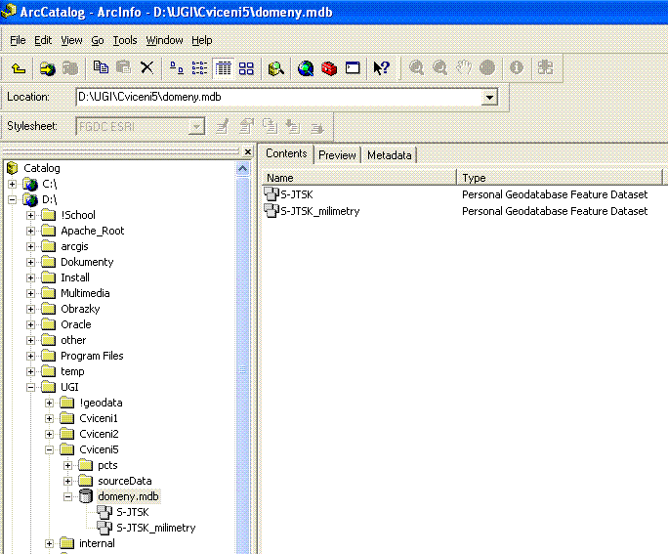The width and height of the screenshot is (668, 554).
Task: Click the Search catalog icon
Action: click(276, 67)
